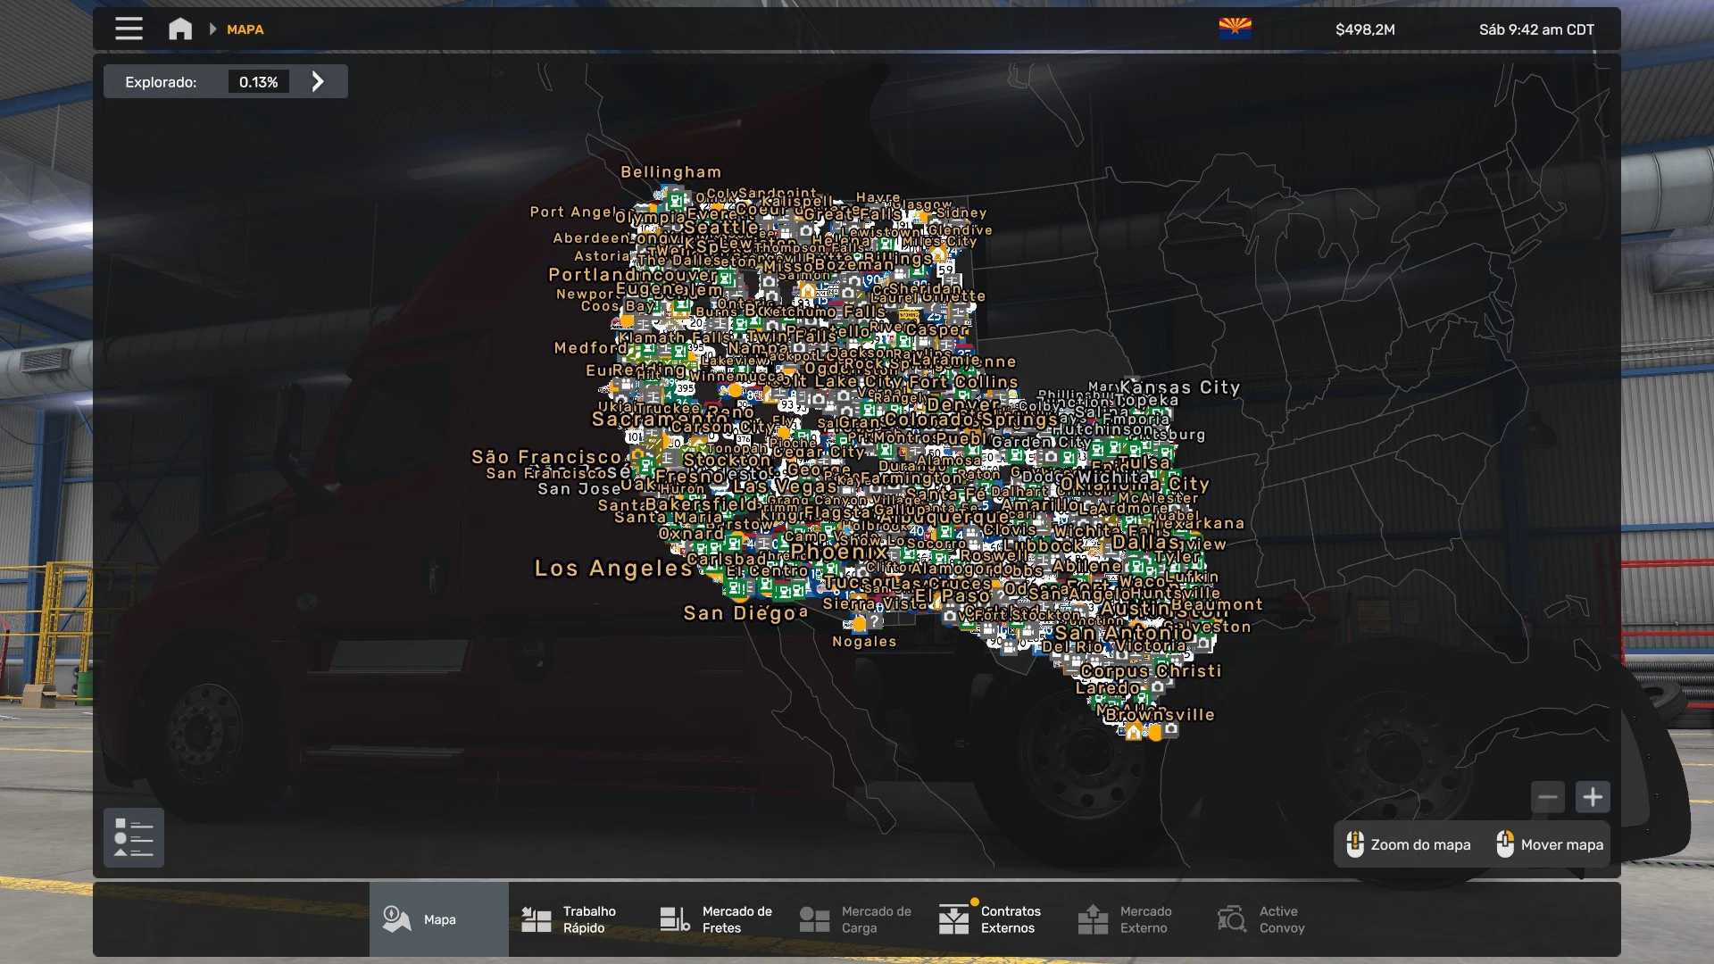Click the $498,2M money balance
Image resolution: width=1714 pixels, height=964 pixels.
1365,29
